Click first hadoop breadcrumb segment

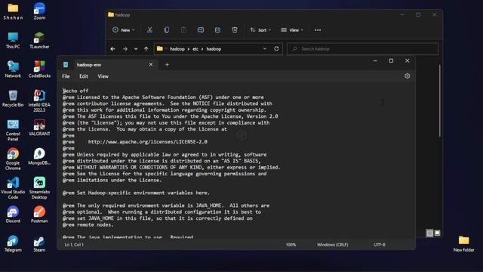(x=177, y=48)
